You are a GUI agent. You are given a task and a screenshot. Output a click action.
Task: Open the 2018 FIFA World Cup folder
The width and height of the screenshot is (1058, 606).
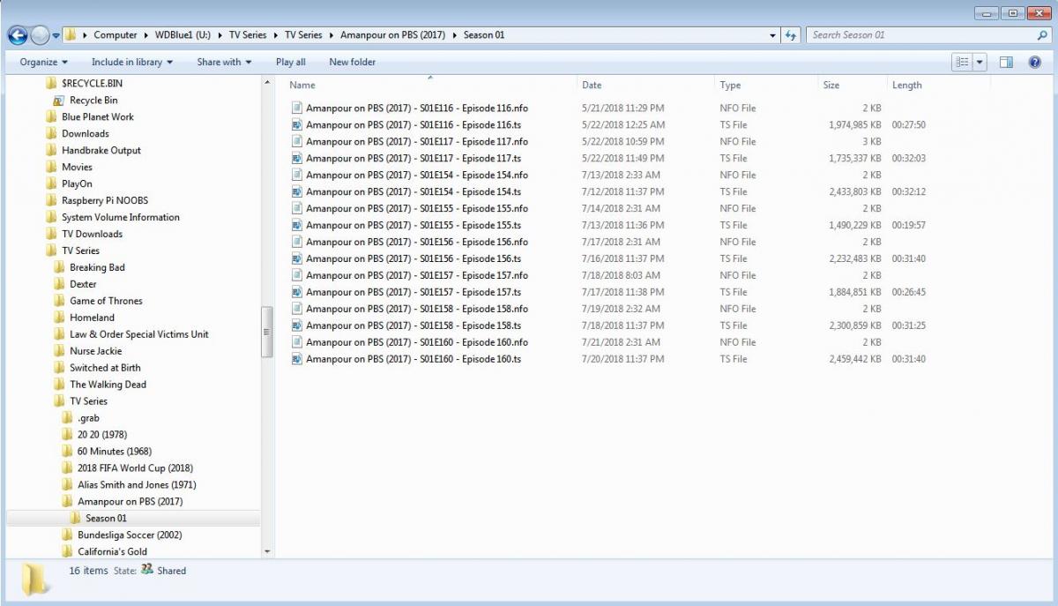click(135, 468)
